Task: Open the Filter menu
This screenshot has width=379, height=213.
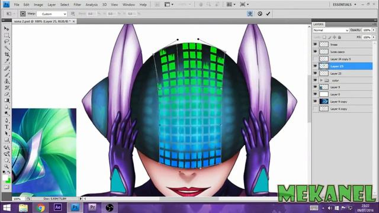Action: 77,5
